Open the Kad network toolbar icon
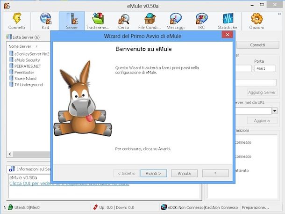This screenshot has width=285, height=214. point(45,18)
